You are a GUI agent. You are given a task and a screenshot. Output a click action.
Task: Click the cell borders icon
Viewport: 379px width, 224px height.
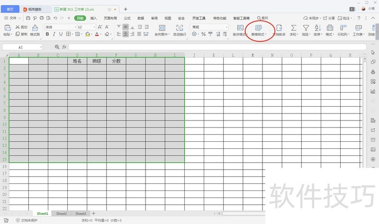(68, 34)
